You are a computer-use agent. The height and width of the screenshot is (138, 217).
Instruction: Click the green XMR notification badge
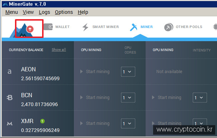point(42,121)
